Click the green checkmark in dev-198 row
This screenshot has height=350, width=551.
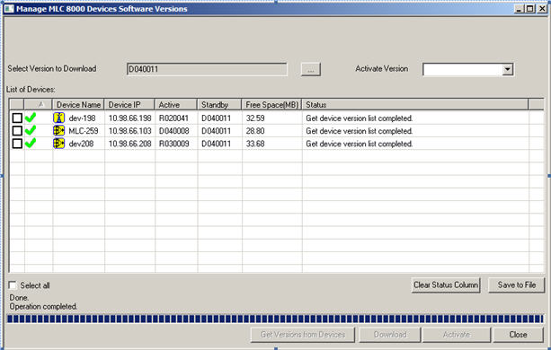coord(31,118)
